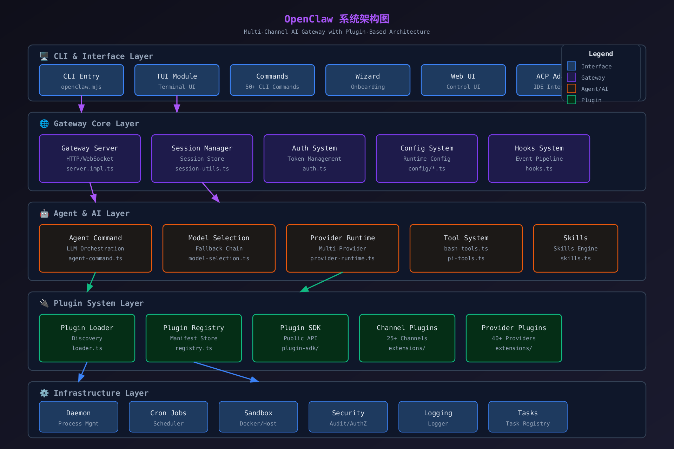674x449 pixels.
Task: Select the Gateway Server node
Action: tap(90, 159)
